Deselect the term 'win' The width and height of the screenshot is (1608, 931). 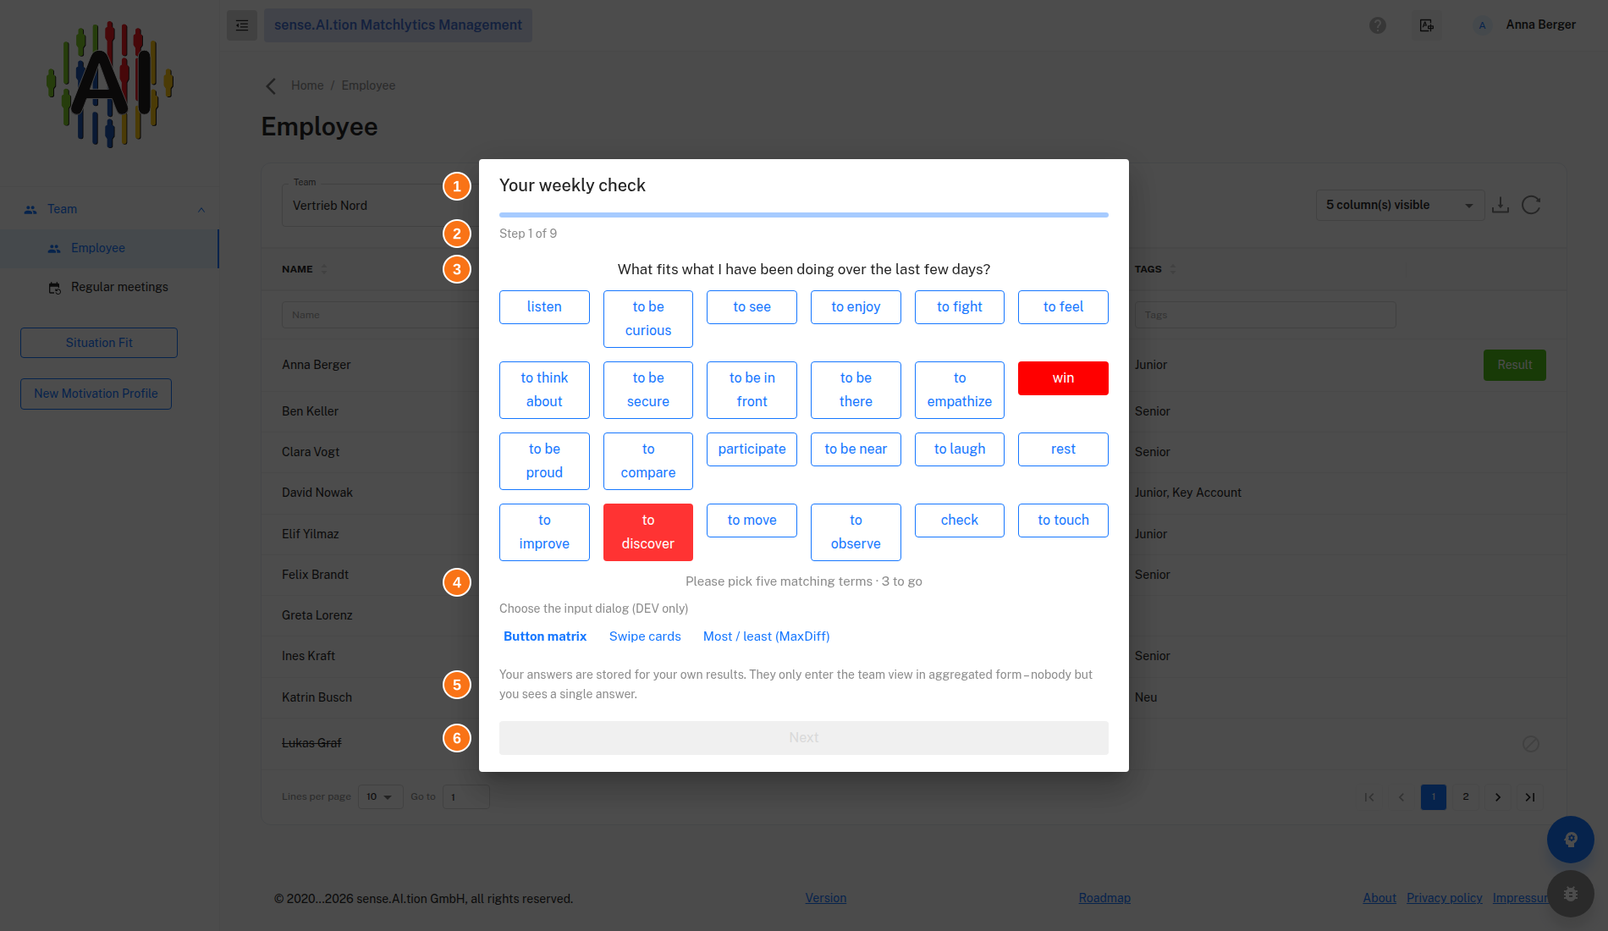pyautogui.click(x=1063, y=378)
